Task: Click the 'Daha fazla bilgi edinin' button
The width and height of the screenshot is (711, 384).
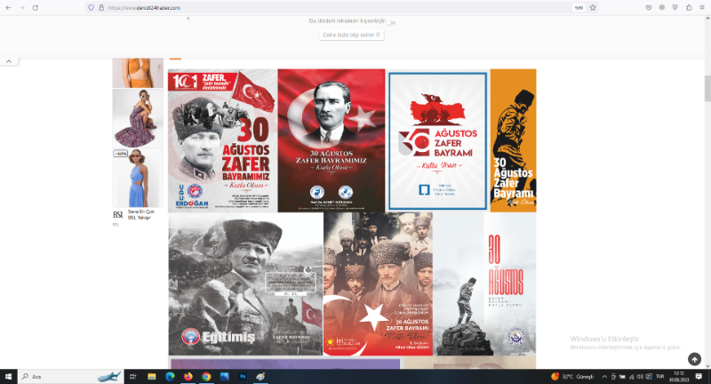Action: point(352,35)
